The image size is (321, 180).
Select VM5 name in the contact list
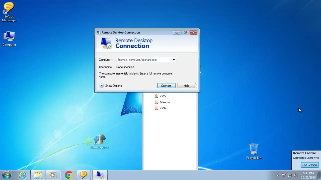pyautogui.click(x=163, y=96)
